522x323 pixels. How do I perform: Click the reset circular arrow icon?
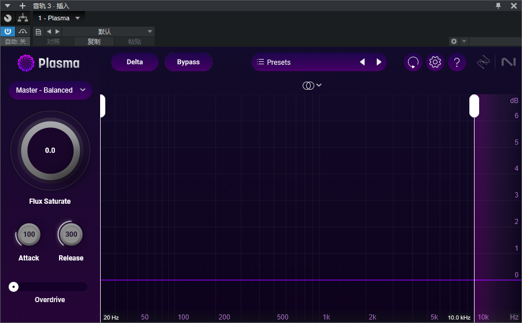click(x=413, y=62)
